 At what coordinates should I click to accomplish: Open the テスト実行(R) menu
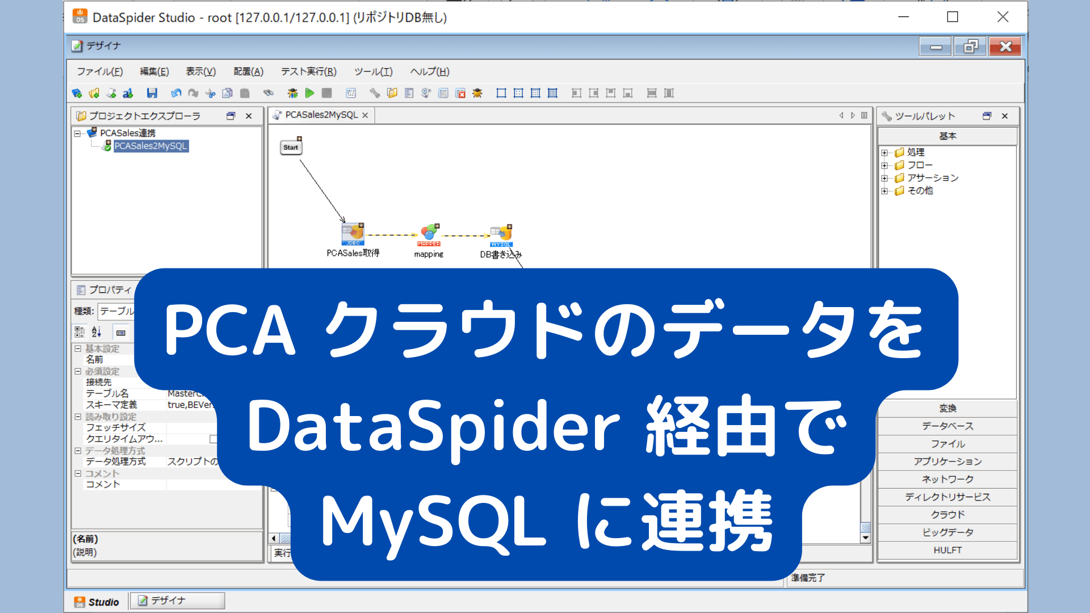pos(308,72)
